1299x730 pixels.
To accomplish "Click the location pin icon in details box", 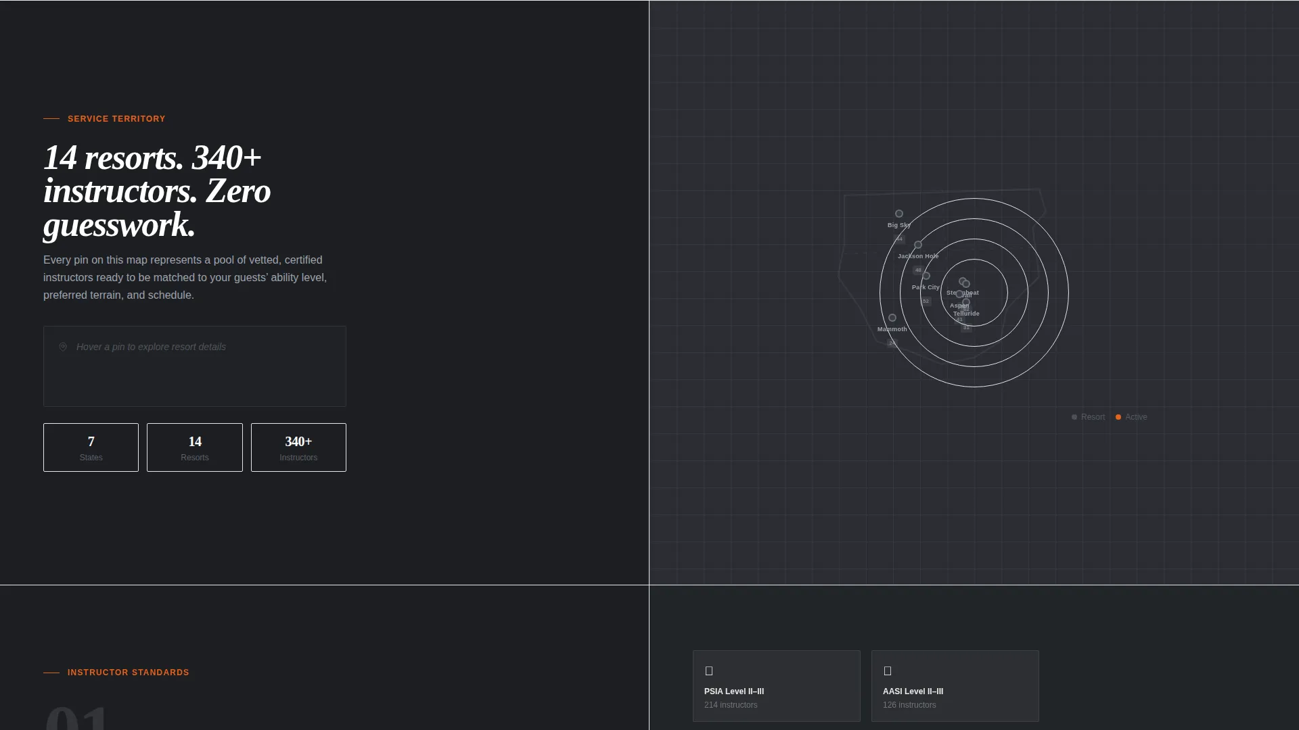I will pos(63,347).
